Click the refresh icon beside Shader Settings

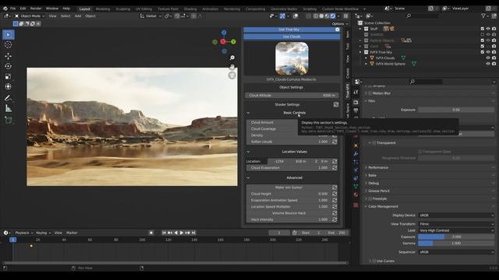pos(336,104)
